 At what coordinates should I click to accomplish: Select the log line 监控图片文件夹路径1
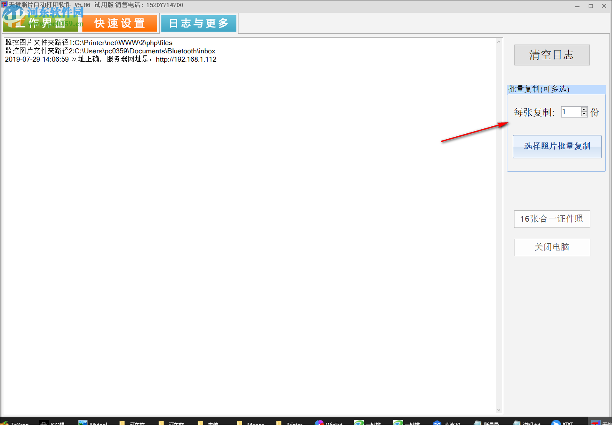[89, 42]
